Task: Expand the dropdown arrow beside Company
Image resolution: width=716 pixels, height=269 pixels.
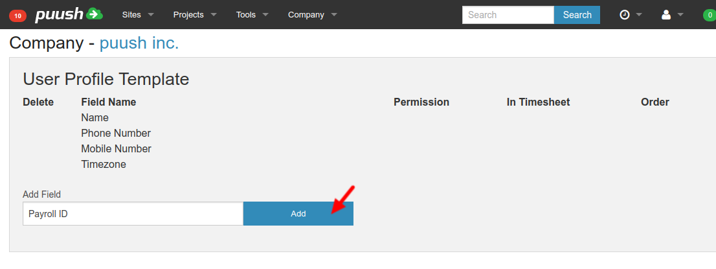Action: click(334, 15)
